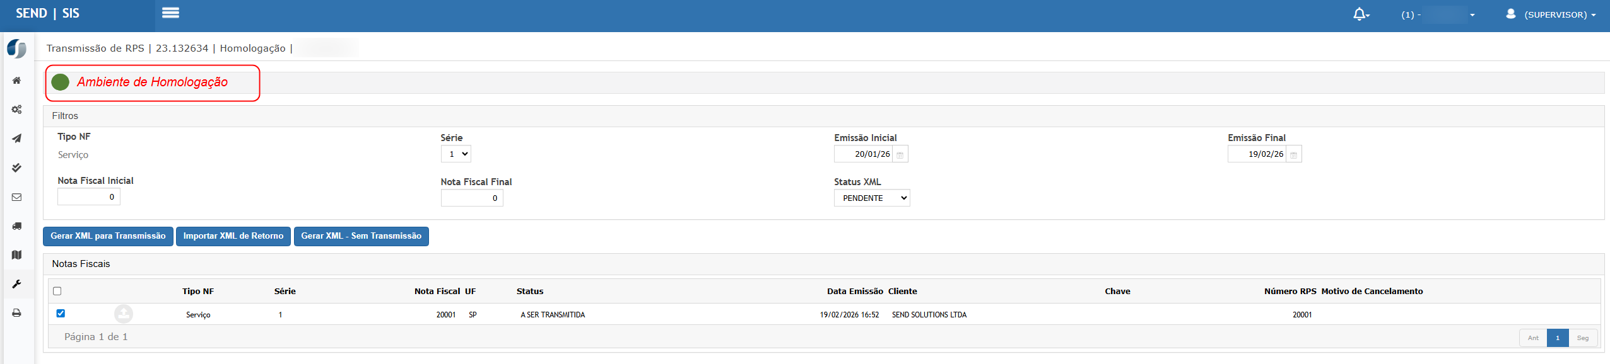
Task: Open the gears settings icon in the sidebar
Action: pos(17,110)
